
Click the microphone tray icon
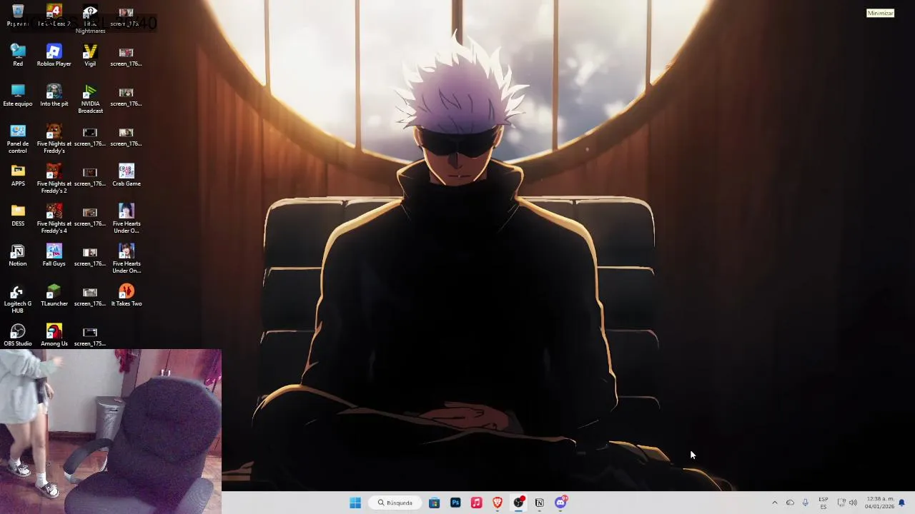point(806,503)
